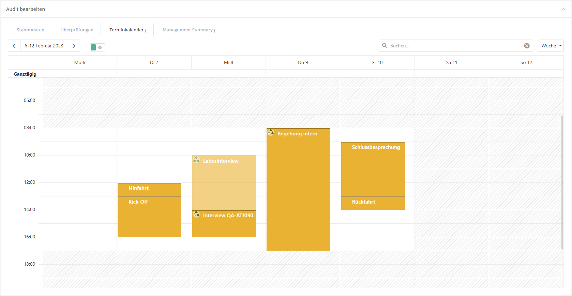Click the search magnifier icon
This screenshot has width=572, height=296.
(x=385, y=46)
